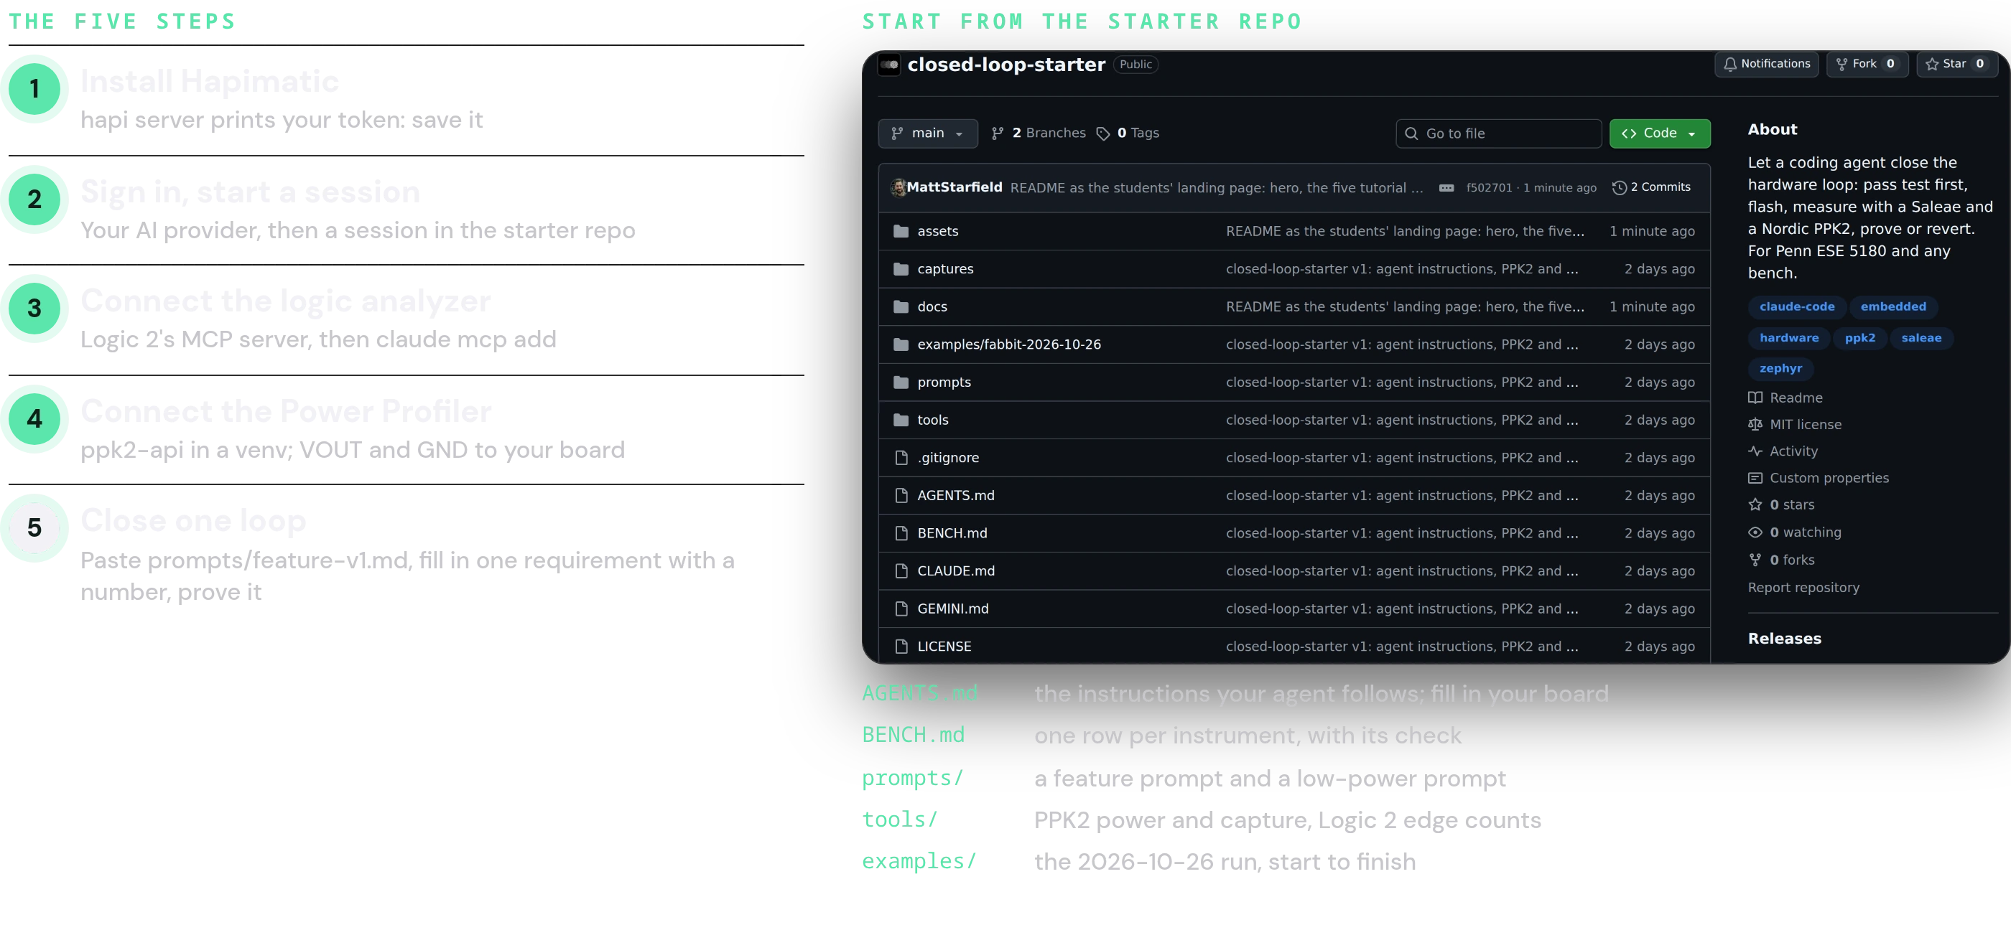Click the tools folder icon
The height and width of the screenshot is (930, 2011).
point(901,420)
